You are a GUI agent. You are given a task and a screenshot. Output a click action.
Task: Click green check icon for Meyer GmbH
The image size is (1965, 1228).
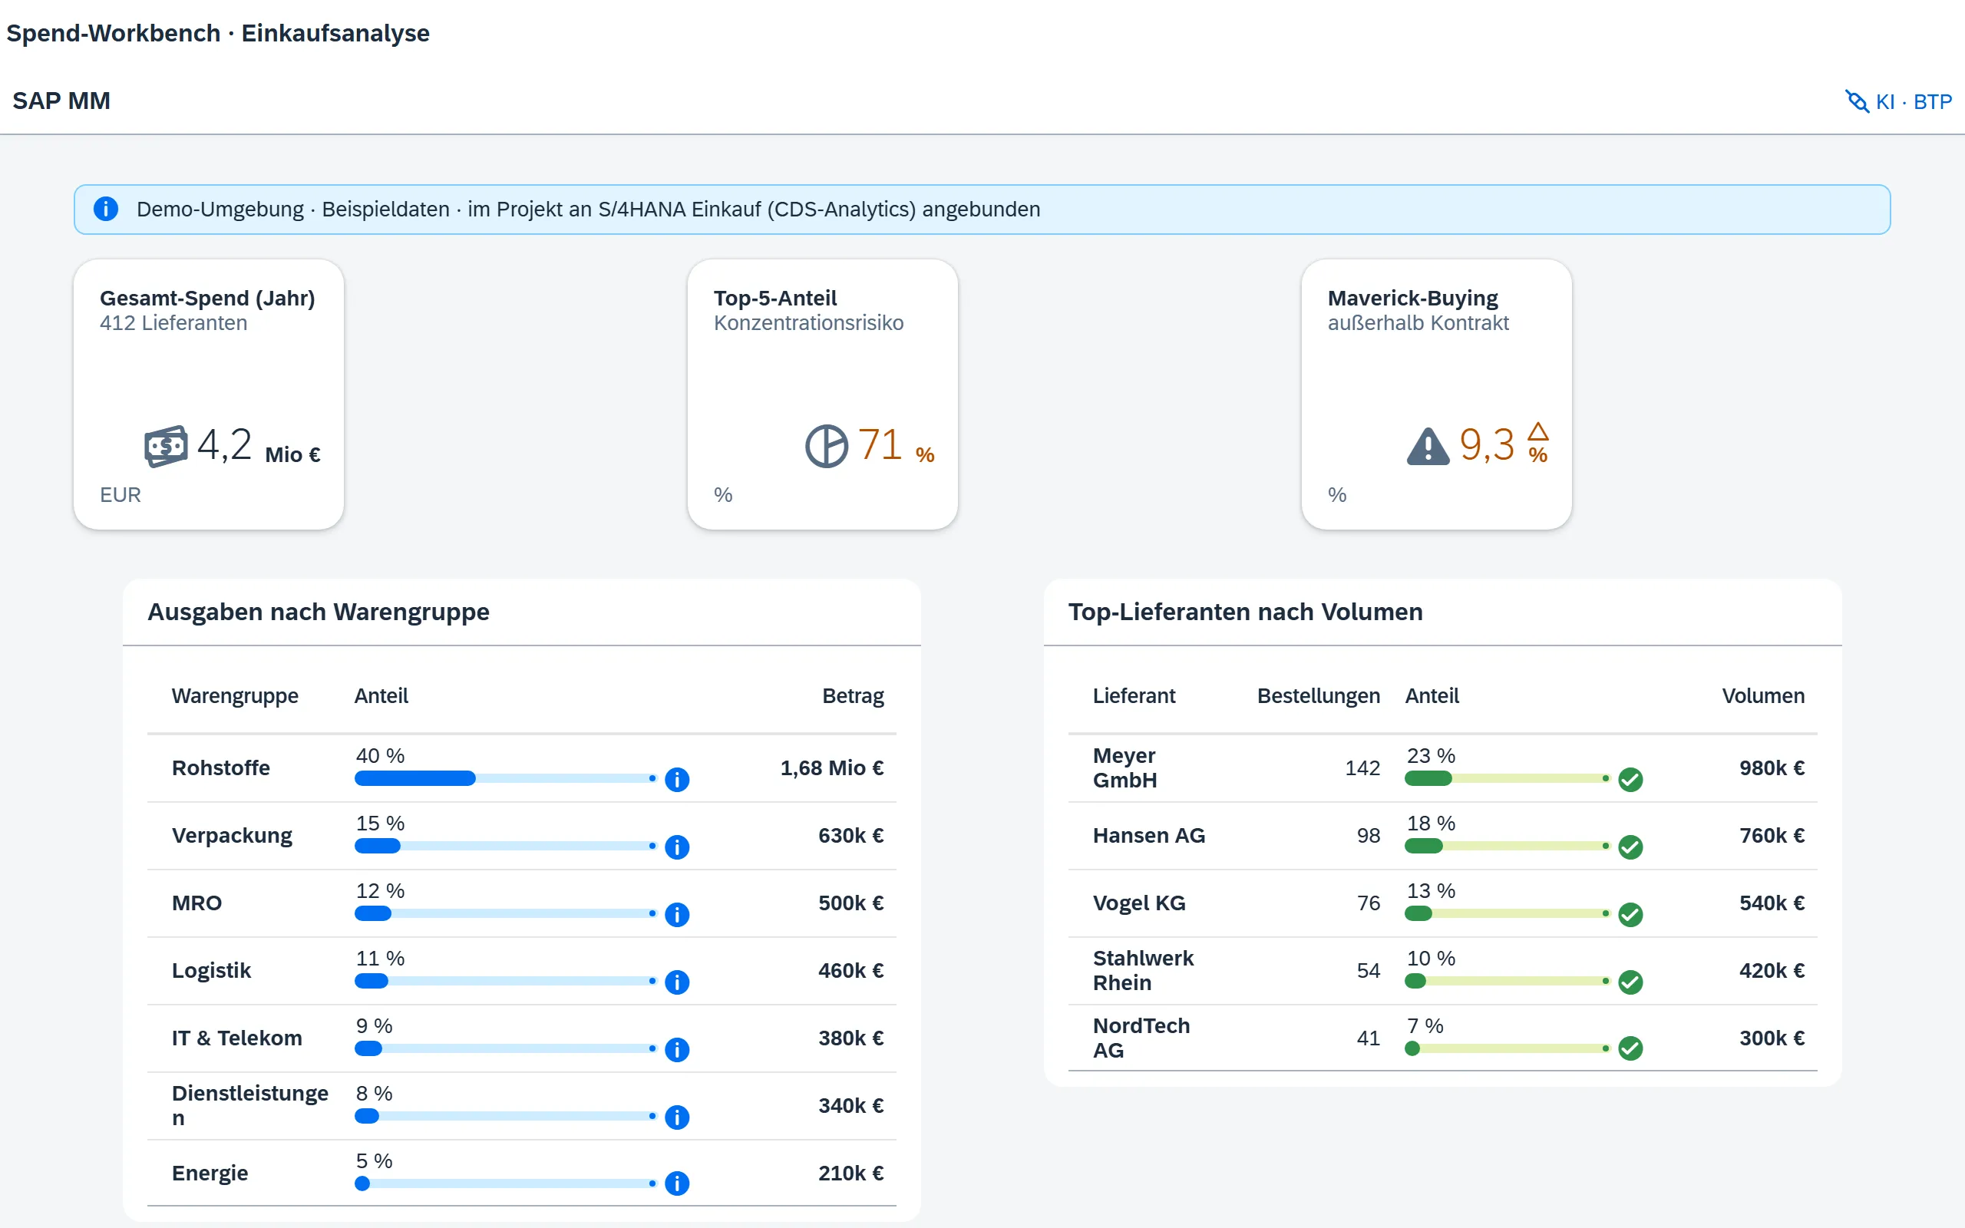coord(1630,780)
